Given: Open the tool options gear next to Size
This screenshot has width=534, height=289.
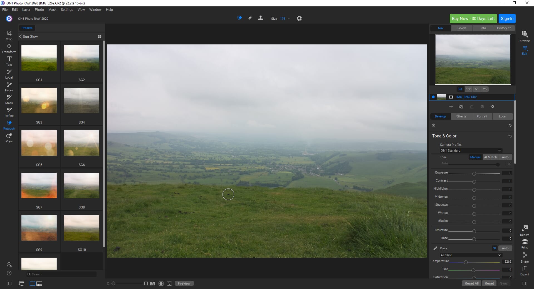Looking at the screenshot, I should point(299,18).
